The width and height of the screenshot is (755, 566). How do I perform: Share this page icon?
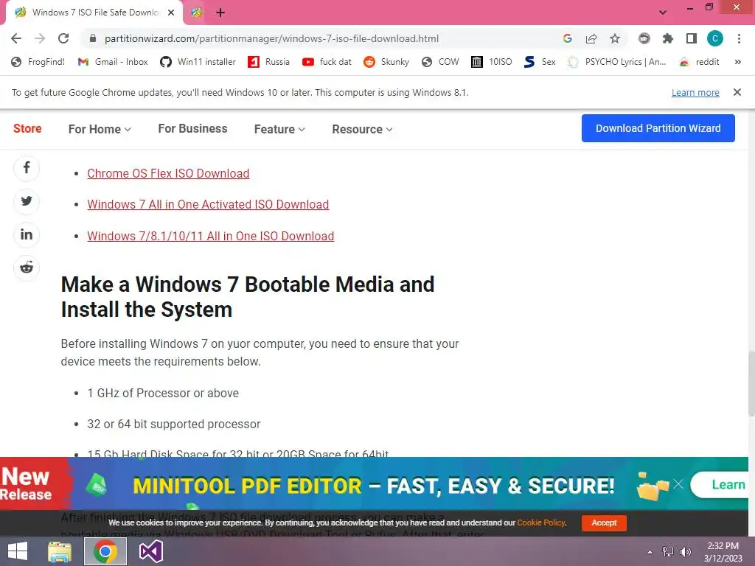click(x=591, y=38)
